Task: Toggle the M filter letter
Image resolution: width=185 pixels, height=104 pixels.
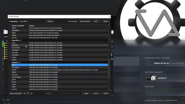Action: click(69, 93)
